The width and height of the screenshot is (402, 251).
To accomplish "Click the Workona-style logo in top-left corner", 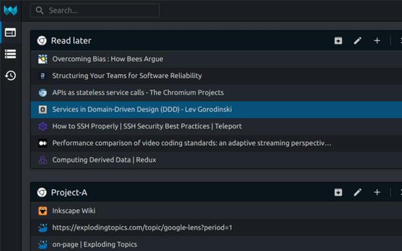I will coord(11,11).
